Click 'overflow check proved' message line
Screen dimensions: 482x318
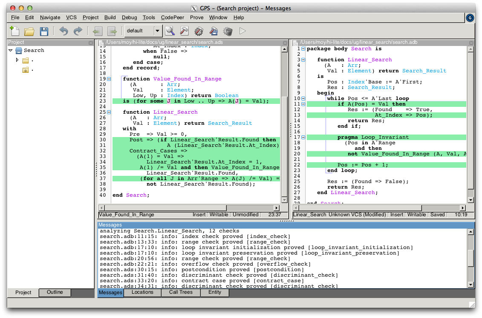pos(205,264)
